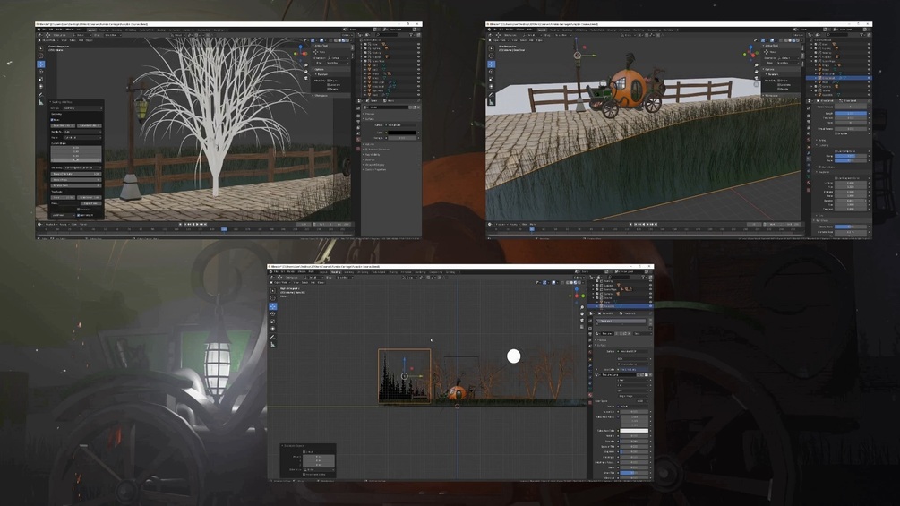The width and height of the screenshot is (900, 506).
Task: Jump to start frame in top-left timeline
Action: pos(184,224)
